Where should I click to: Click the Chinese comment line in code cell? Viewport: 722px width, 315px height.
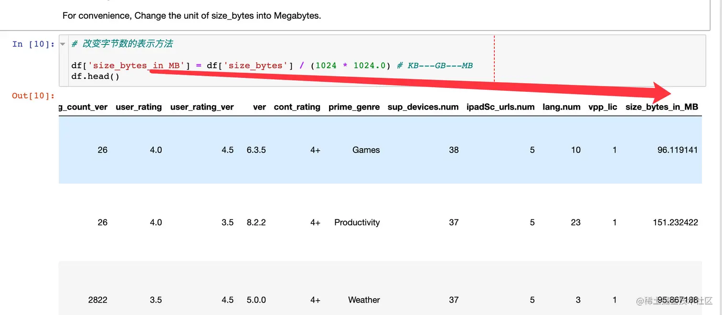[122, 44]
